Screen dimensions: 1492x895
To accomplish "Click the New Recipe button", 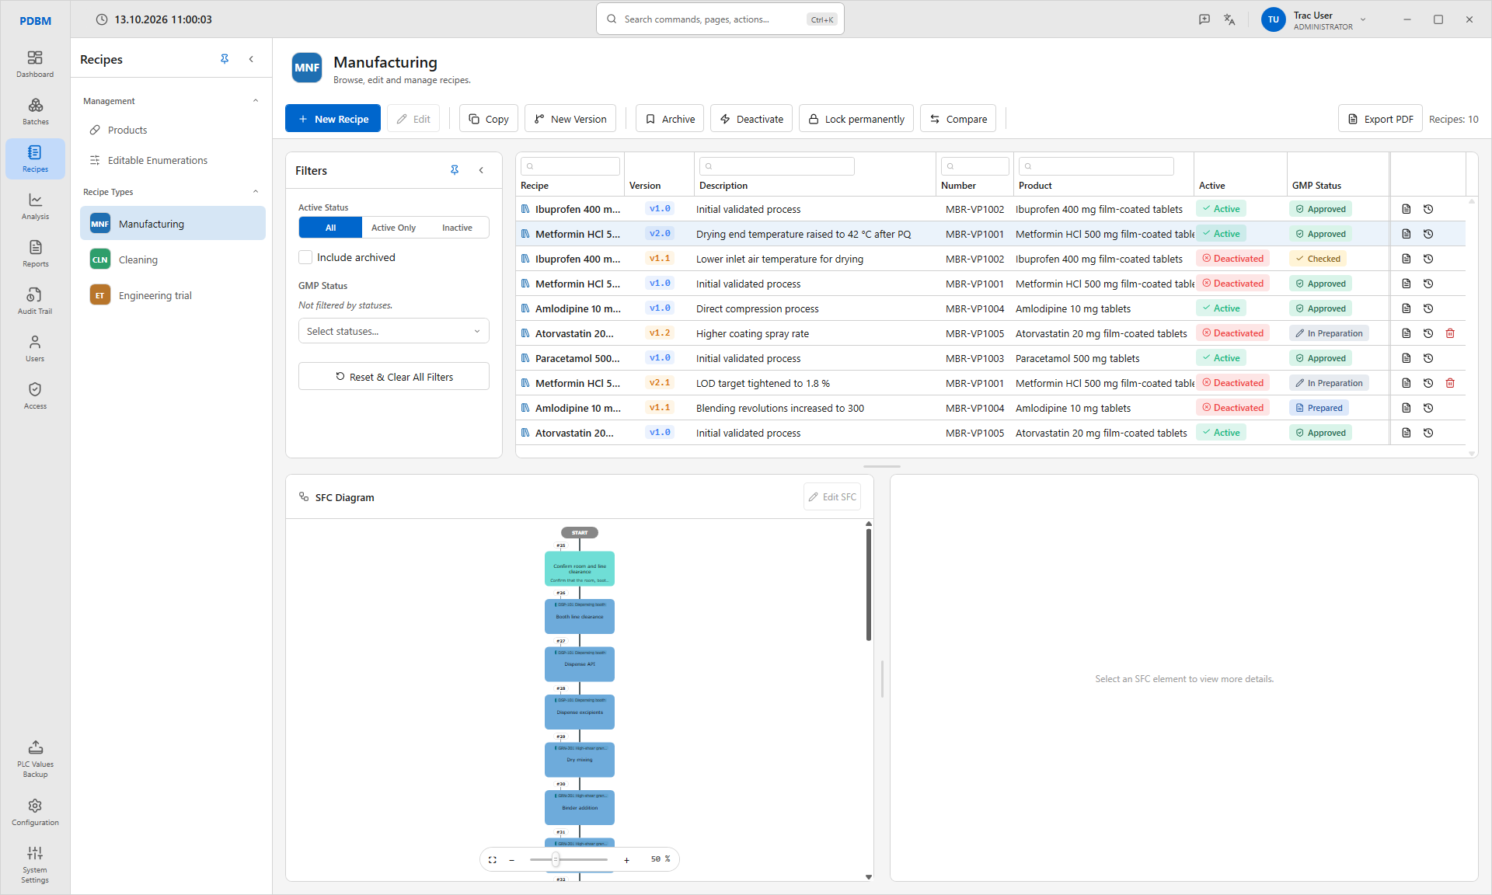I will (333, 119).
